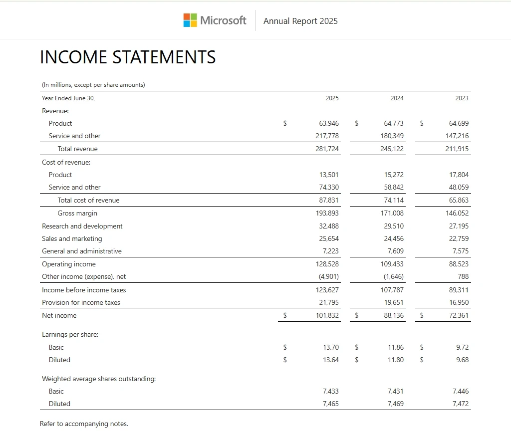Select the Total revenue row
Screen dimensions: 511x444
point(77,149)
